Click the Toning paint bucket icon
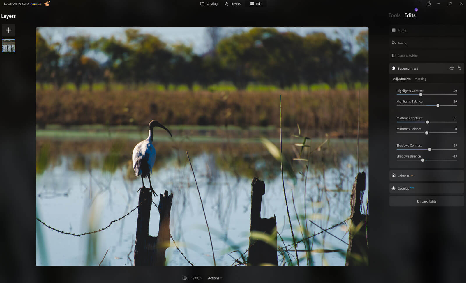 coord(393,43)
